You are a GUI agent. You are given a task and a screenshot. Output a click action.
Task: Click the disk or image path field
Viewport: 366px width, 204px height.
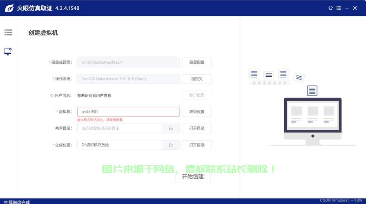click(x=128, y=62)
